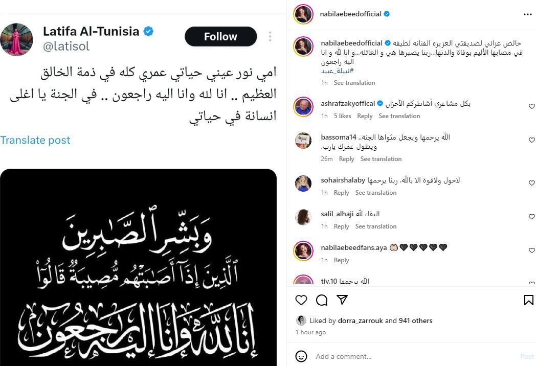Reveal translation for bassoma14's comment

381,159
